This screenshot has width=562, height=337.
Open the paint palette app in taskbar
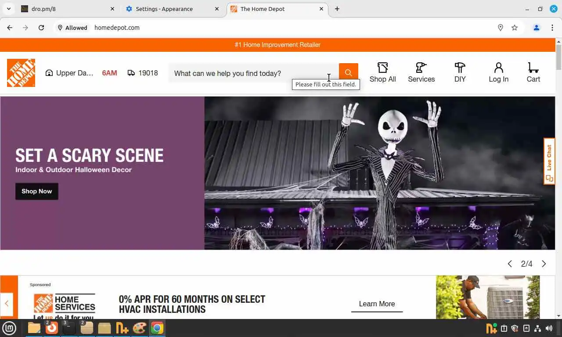coord(139,328)
